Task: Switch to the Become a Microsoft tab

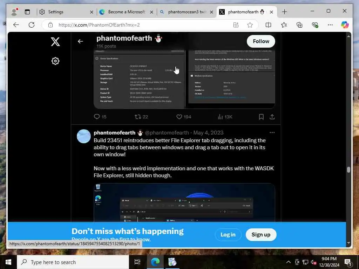Action: point(127,12)
